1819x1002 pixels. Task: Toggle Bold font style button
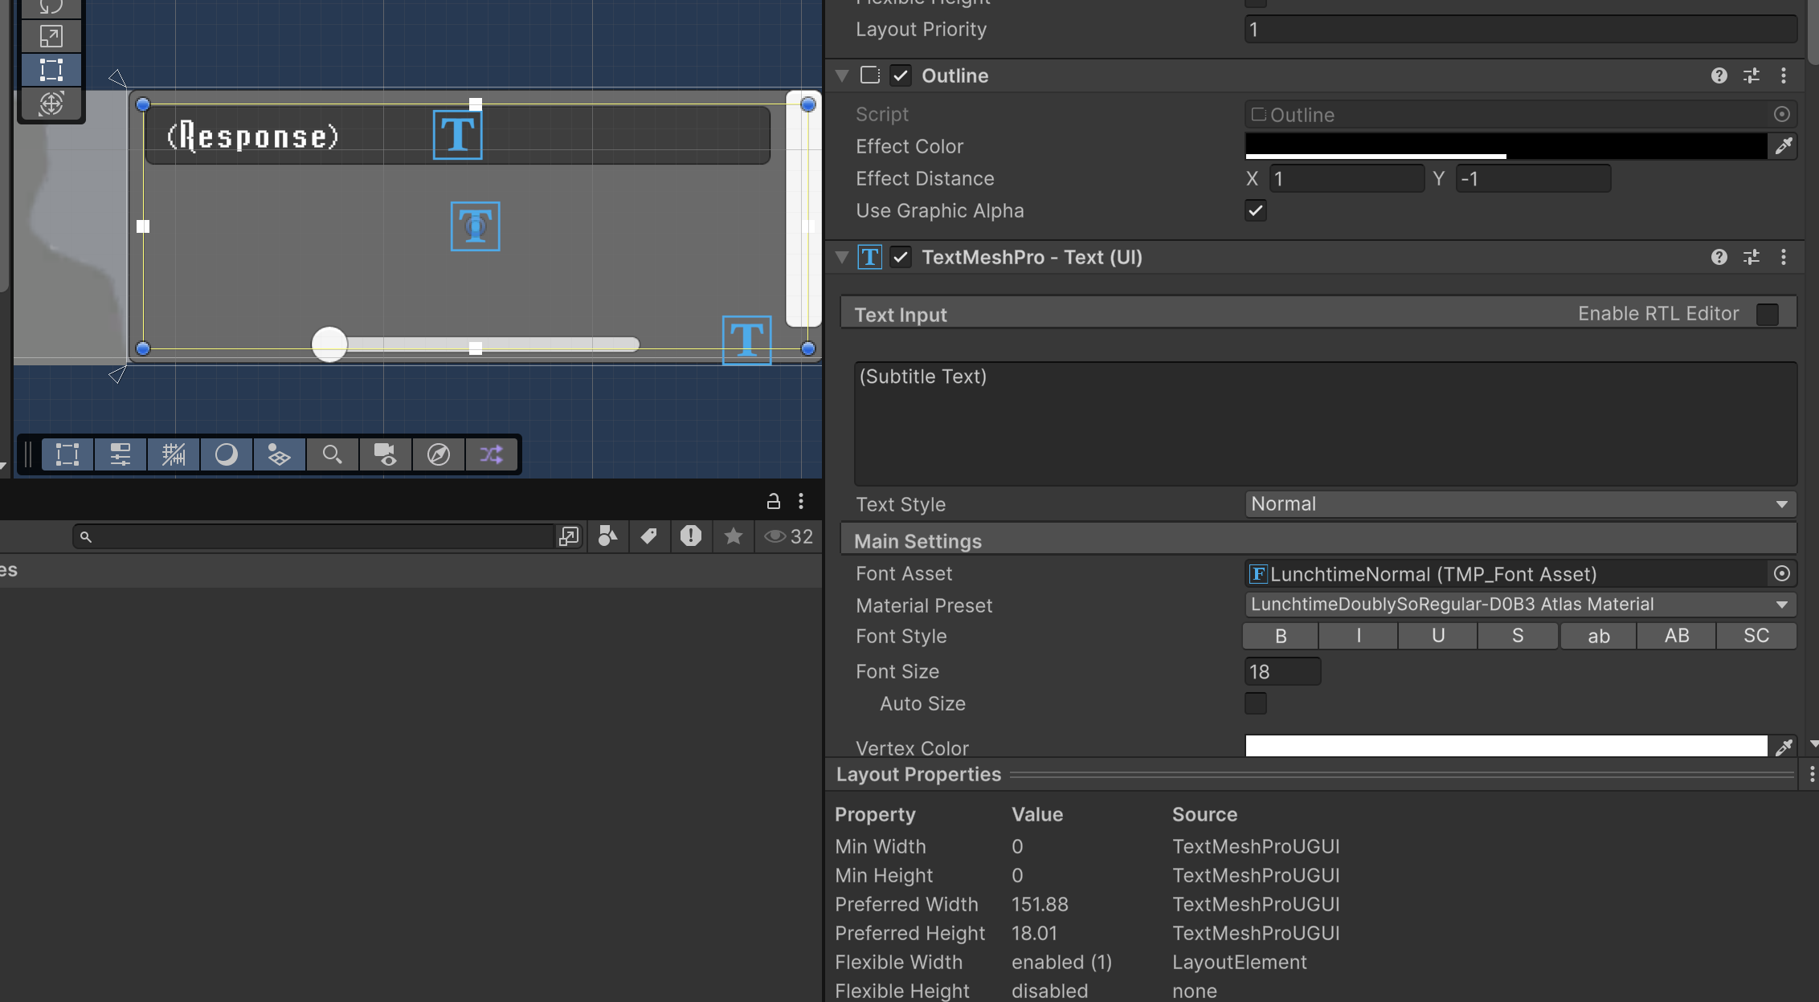(1281, 636)
